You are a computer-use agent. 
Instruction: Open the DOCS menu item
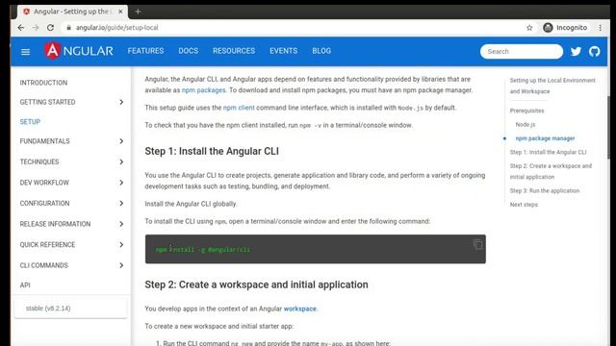coord(189,51)
